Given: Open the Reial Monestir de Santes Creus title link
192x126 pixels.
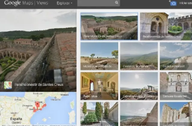Looking at the screenshot, I should 39,85.
